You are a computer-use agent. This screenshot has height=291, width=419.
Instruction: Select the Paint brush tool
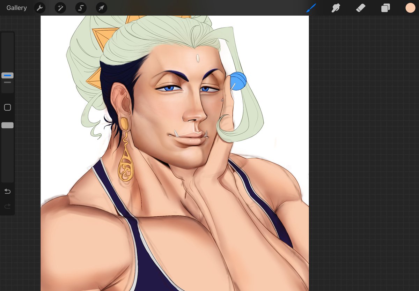311,8
